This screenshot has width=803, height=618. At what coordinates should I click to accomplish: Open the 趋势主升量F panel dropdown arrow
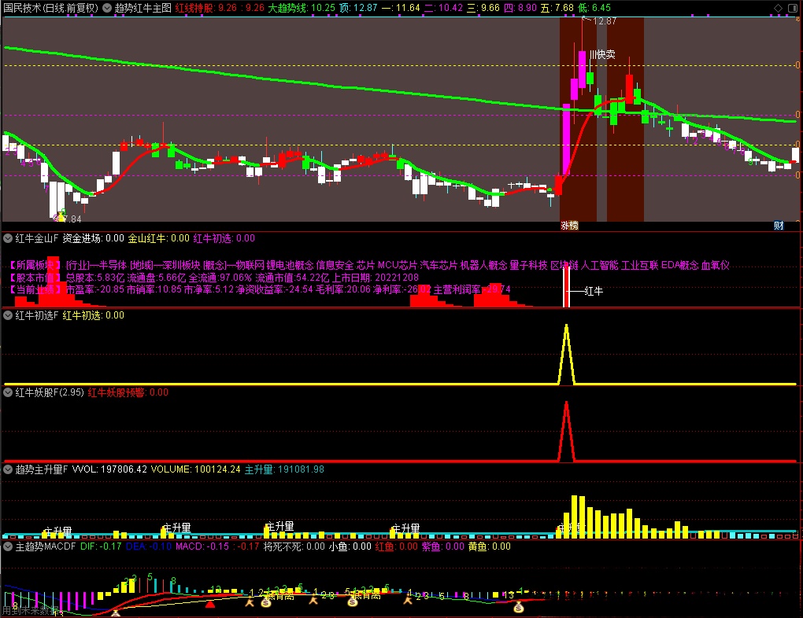coord(9,469)
